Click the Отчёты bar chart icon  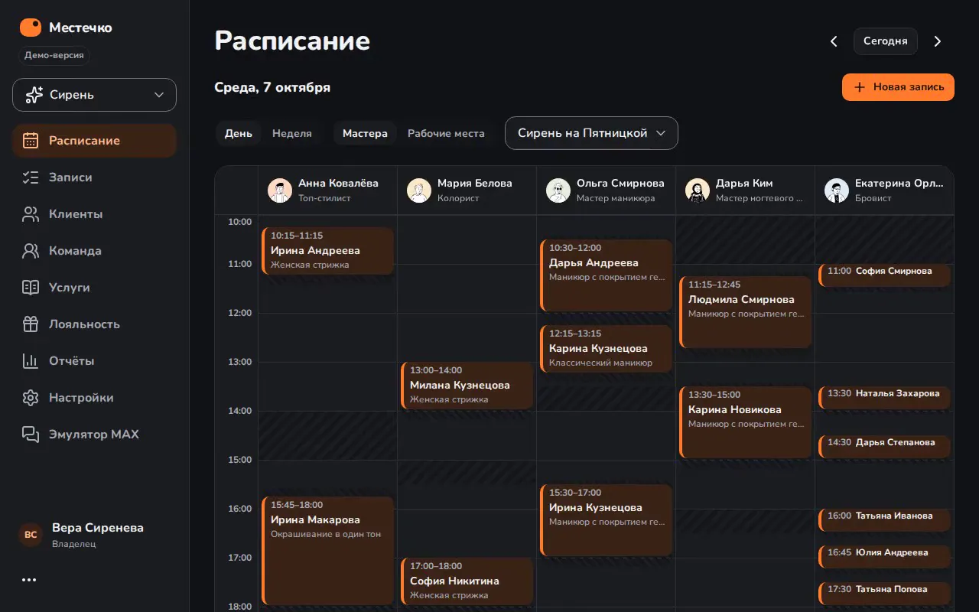(x=31, y=361)
